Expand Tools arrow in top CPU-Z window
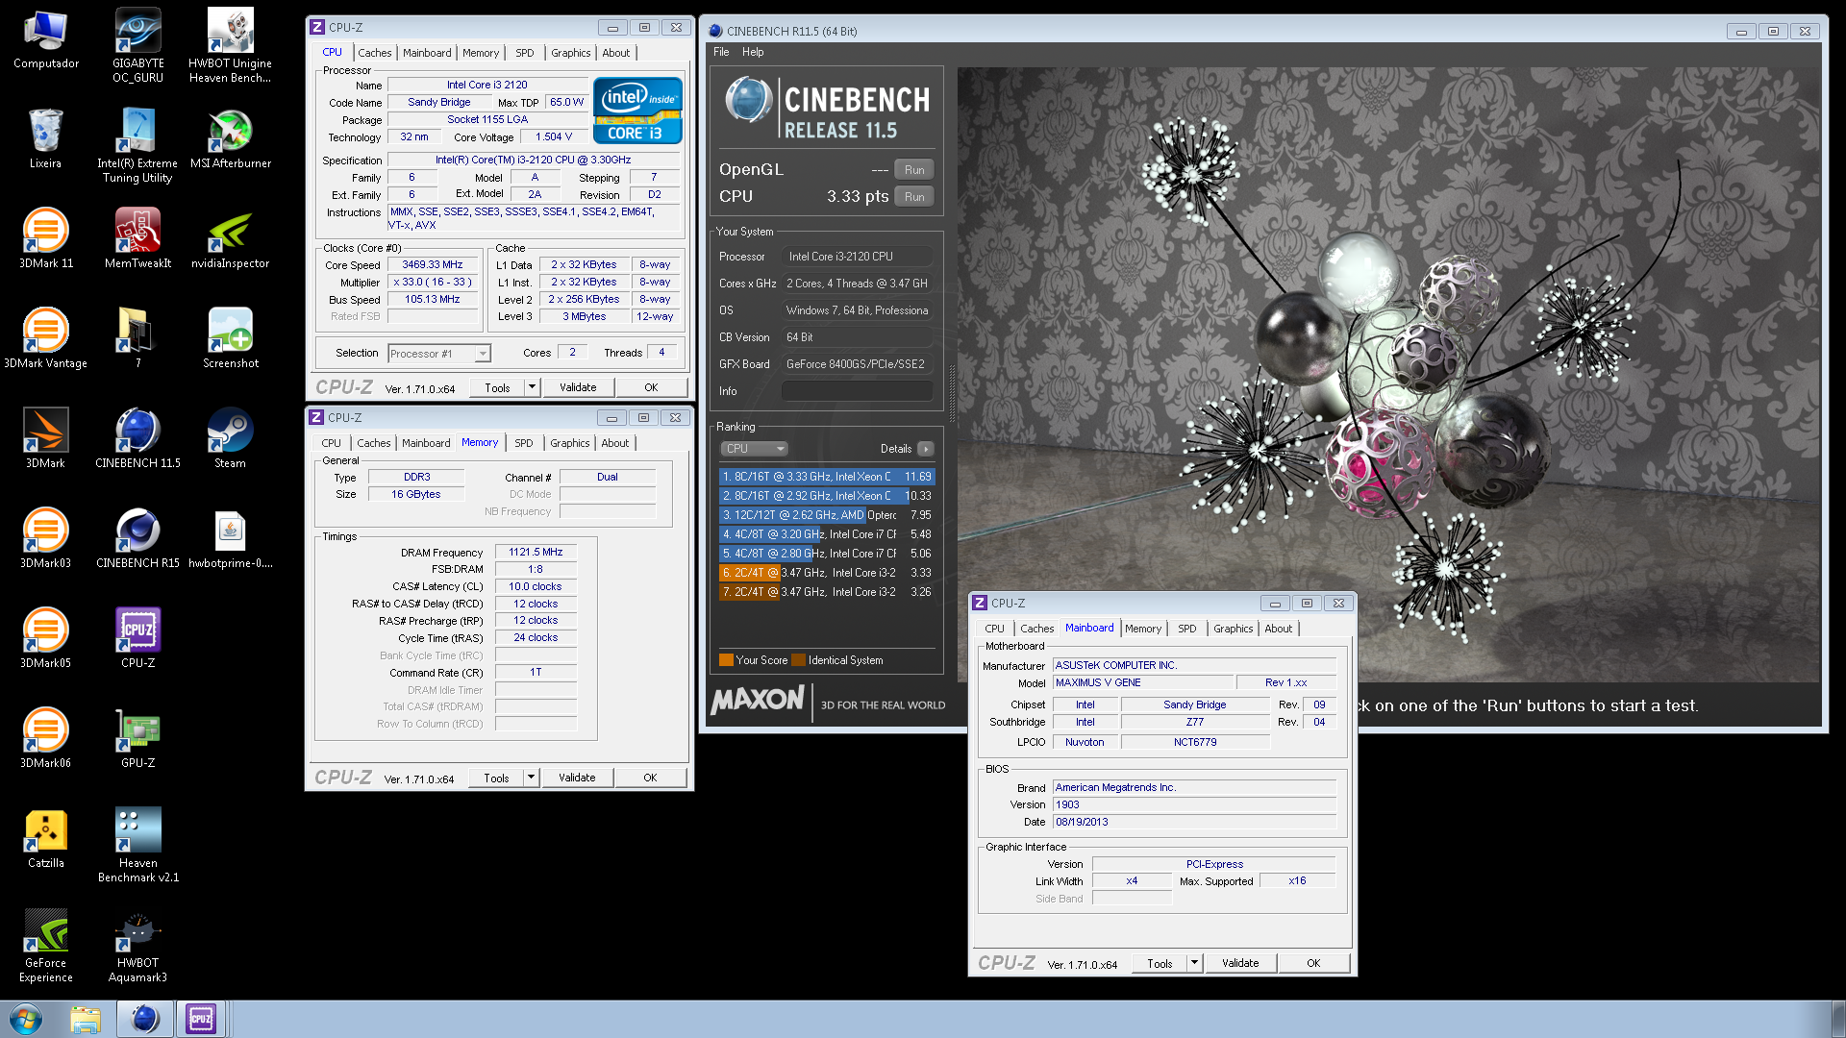This screenshot has height=1038, width=1846. 532,387
